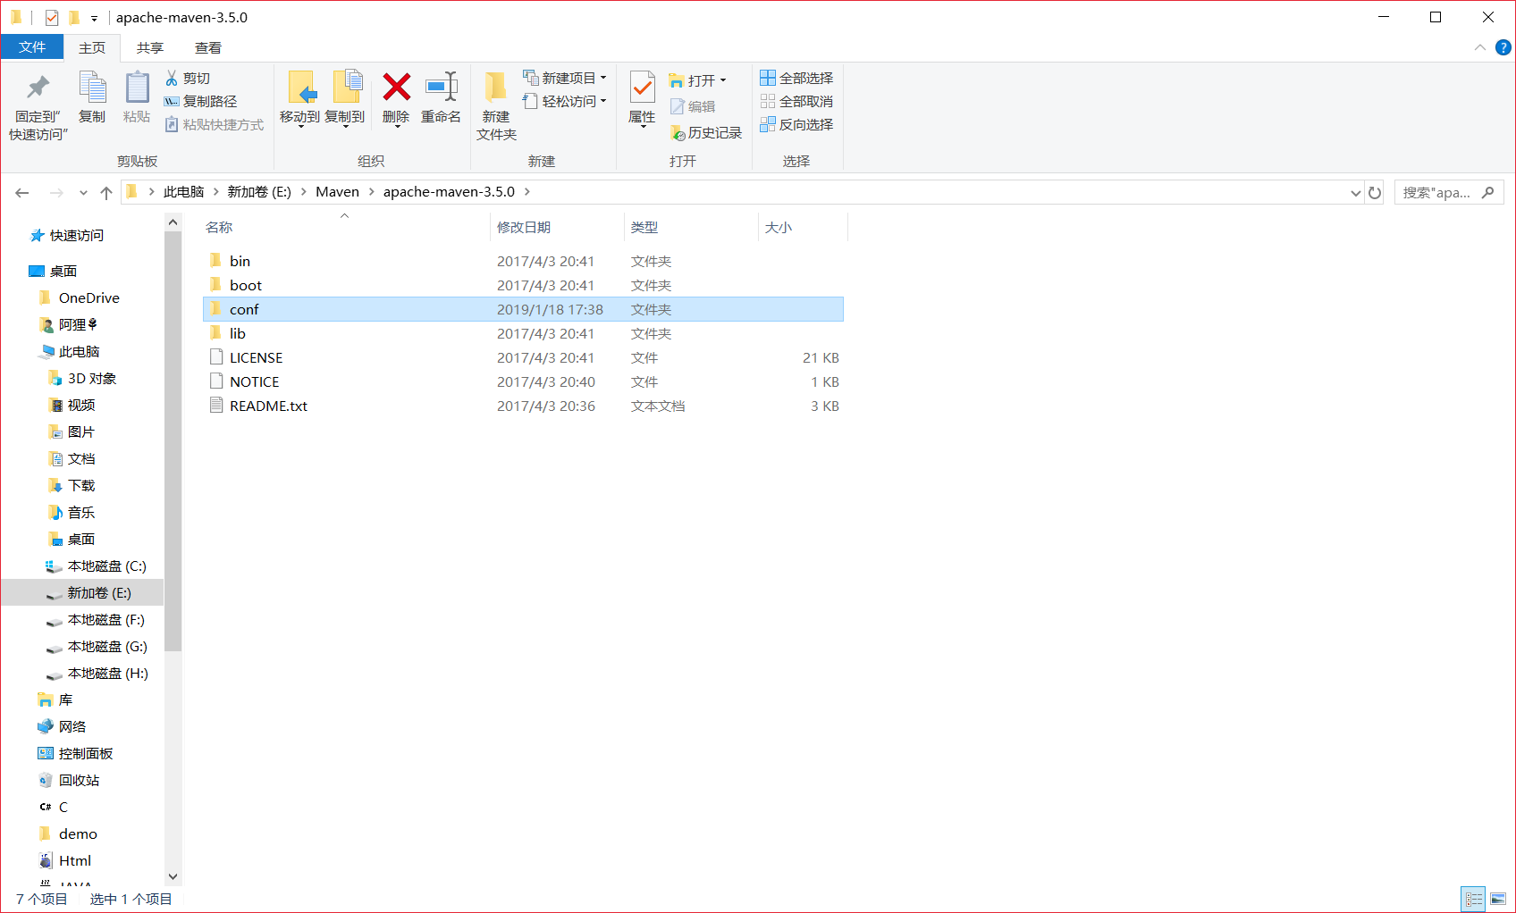The height and width of the screenshot is (913, 1516).
Task: Paste shortcut of the copied item
Action: (215, 125)
